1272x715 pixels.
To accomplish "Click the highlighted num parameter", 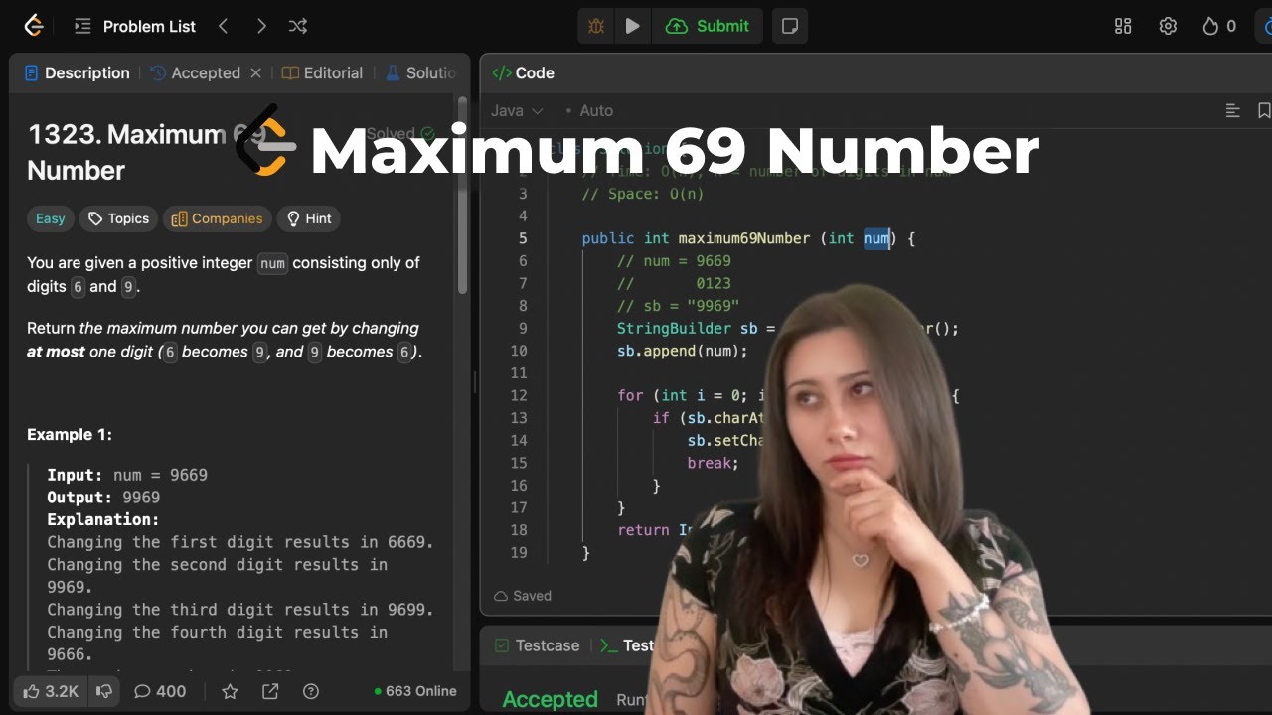I will [875, 238].
